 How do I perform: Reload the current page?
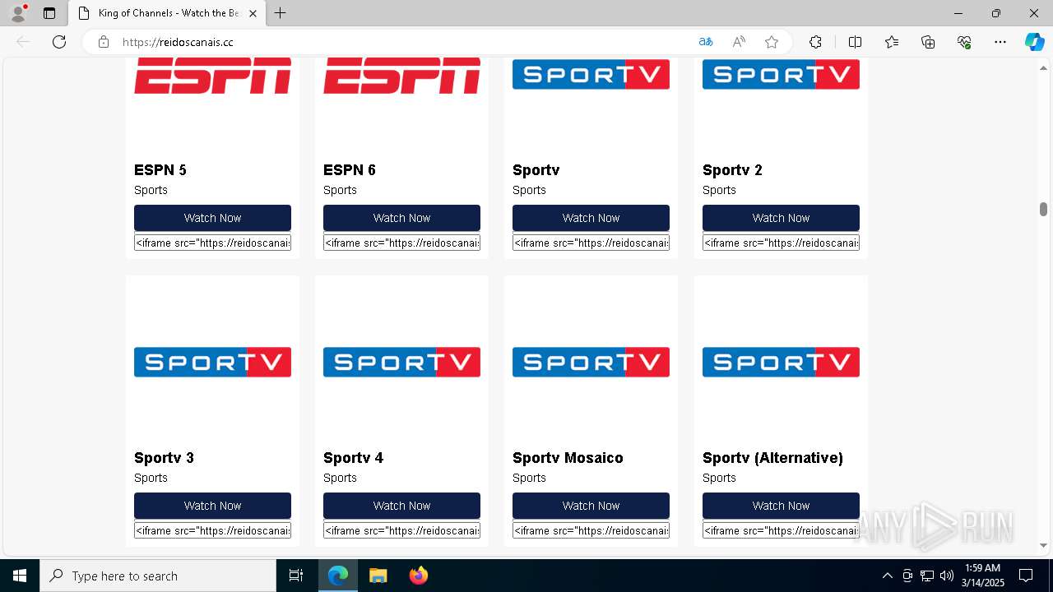coord(59,42)
